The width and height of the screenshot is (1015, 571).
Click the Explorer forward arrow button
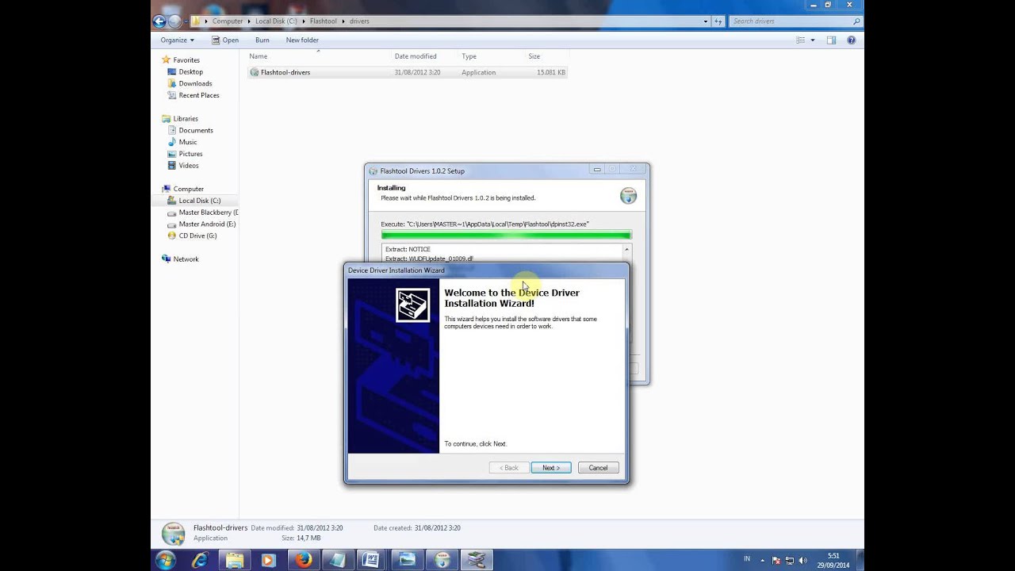(175, 21)
